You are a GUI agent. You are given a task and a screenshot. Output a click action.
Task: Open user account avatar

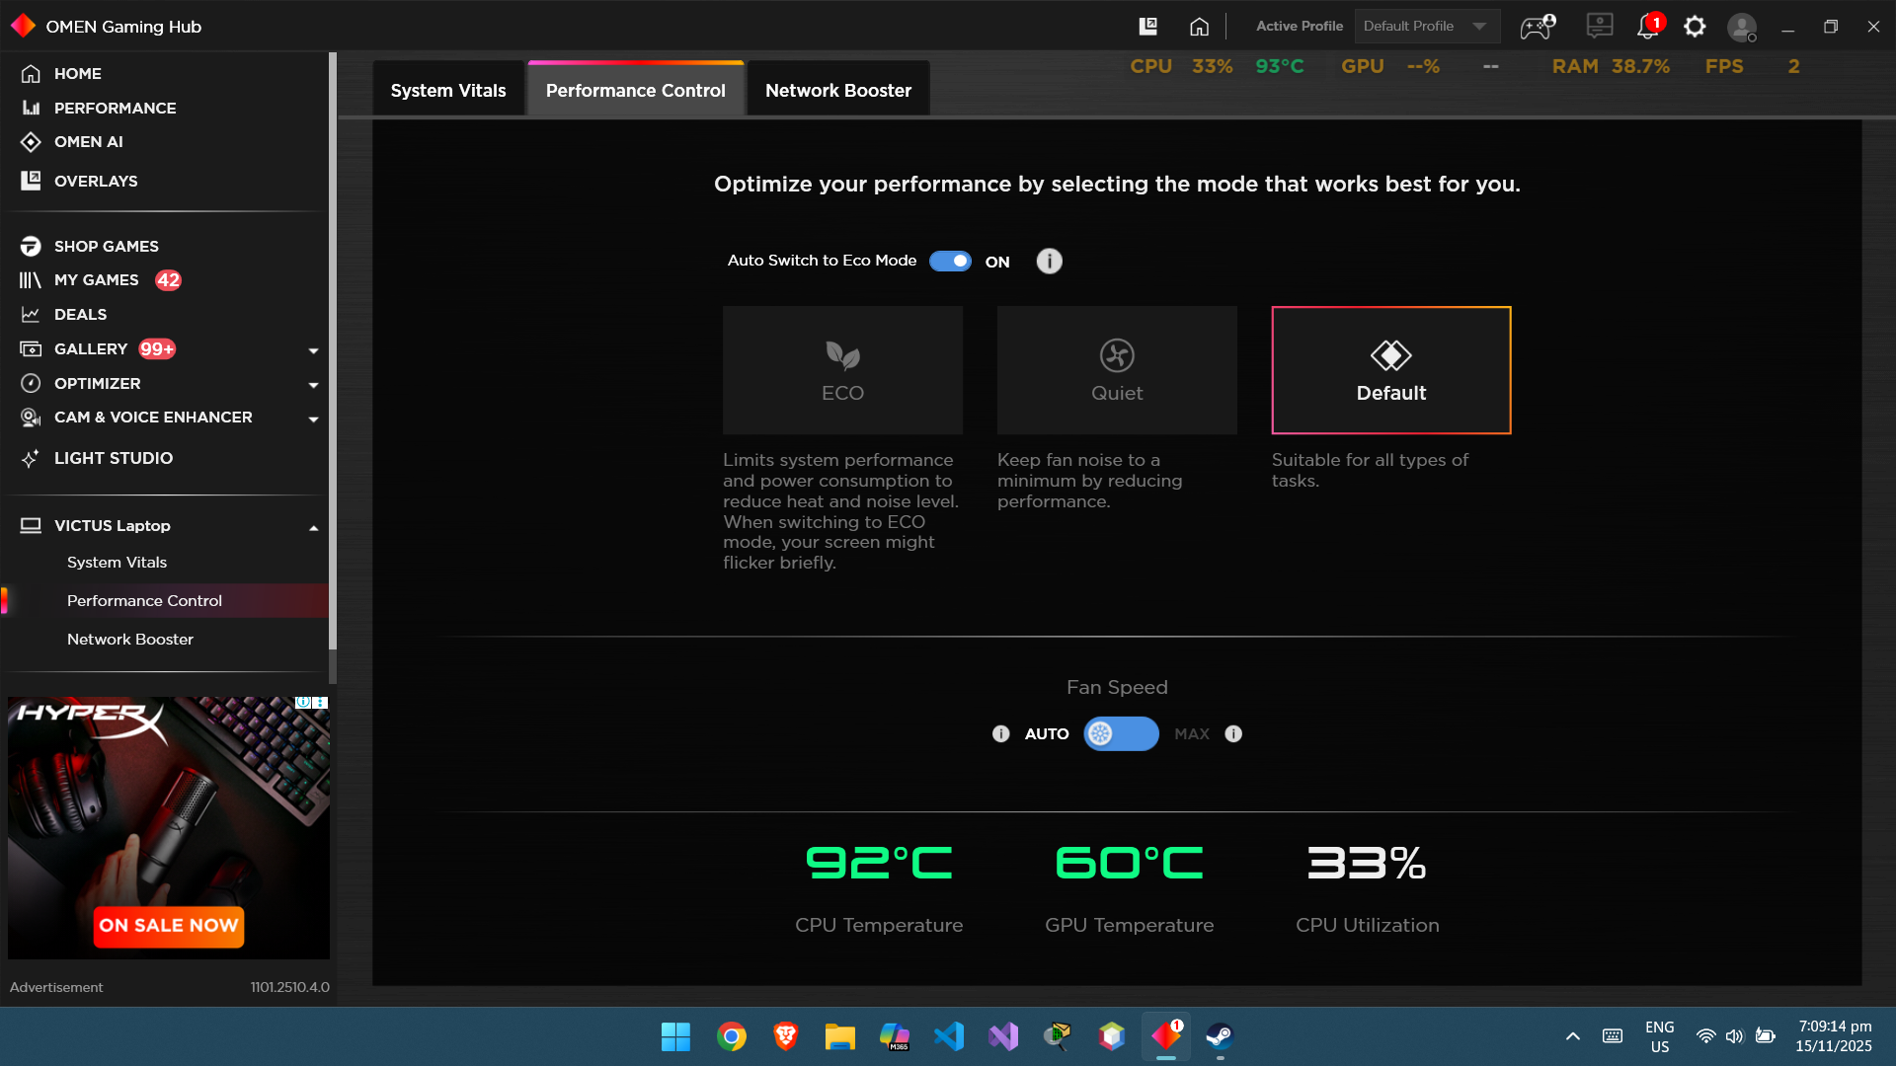coord(1742,27)
